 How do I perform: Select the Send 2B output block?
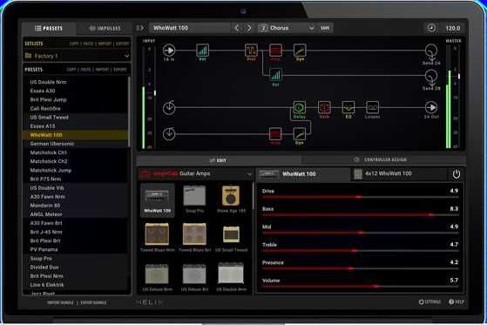(431, 77)
